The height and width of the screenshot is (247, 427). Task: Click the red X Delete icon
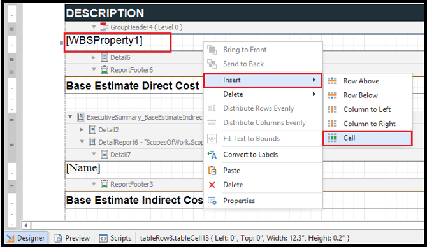pyautogui.click(x=212, y=185)
